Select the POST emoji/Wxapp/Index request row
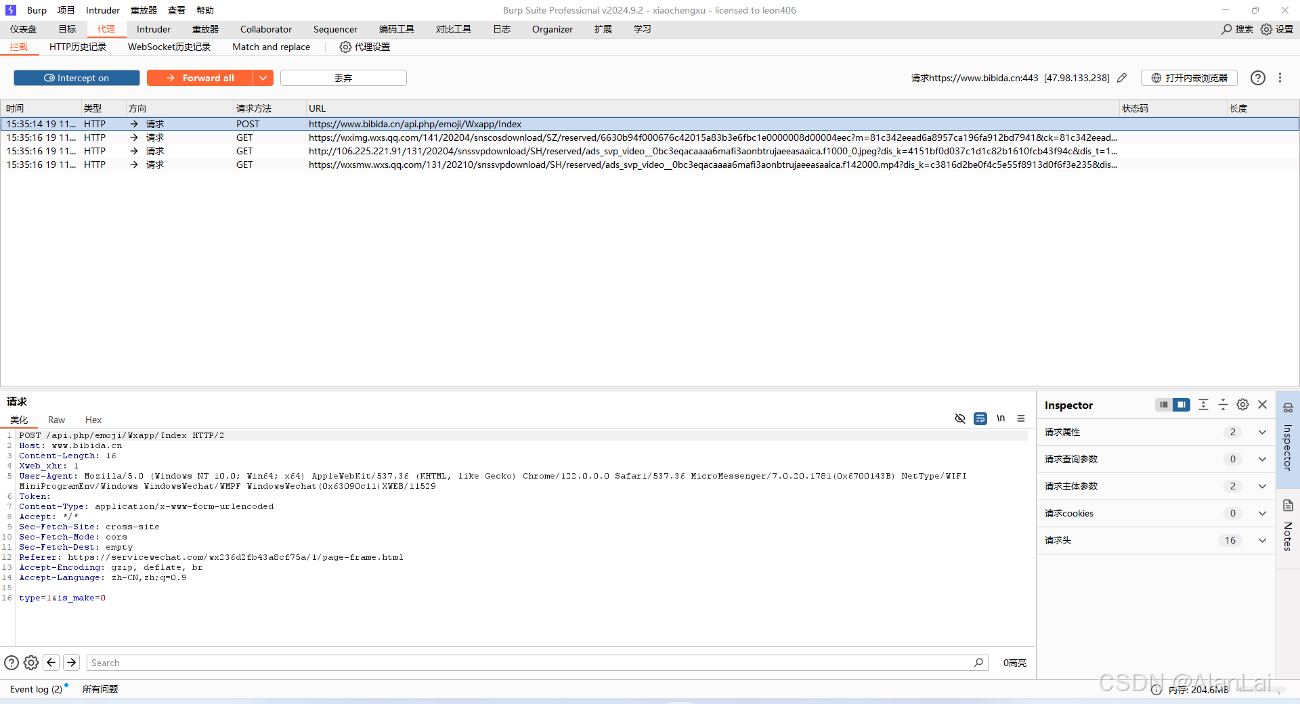 [650, 124]
